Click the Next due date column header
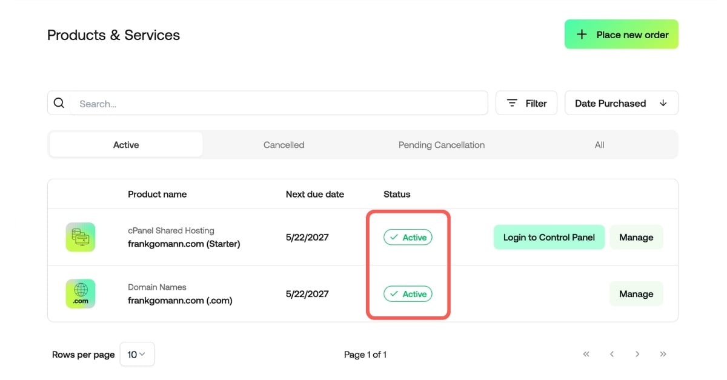 pos(315,195)
